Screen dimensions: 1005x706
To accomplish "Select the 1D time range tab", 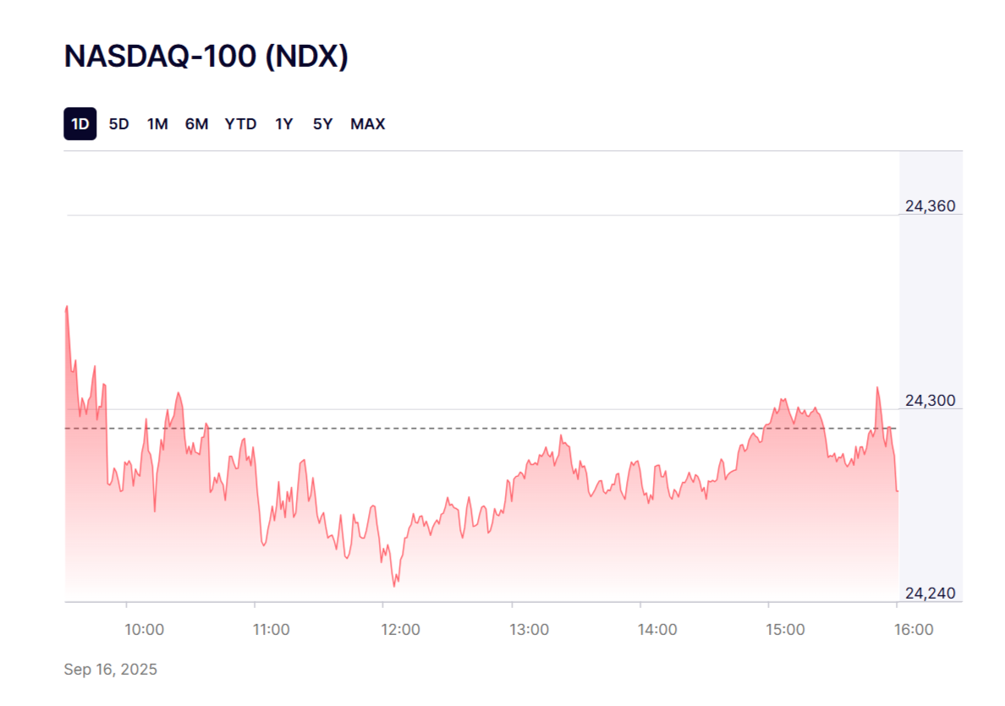I will click(x=80, y=124).
